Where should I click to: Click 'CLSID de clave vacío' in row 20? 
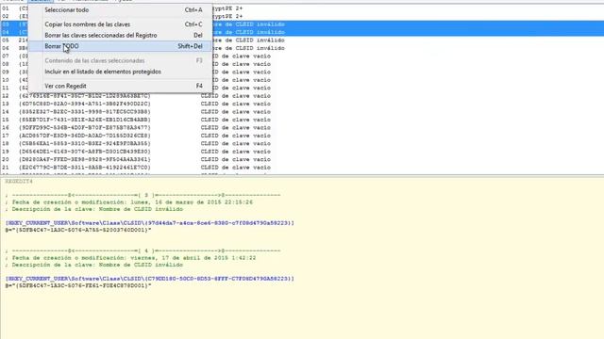pos(235,159)
